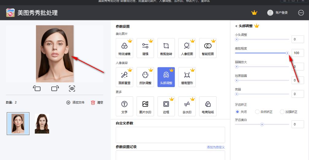Screen dimensions: 309x160
Task: Click the 美化图片 section label
Action: coord(122,34)
